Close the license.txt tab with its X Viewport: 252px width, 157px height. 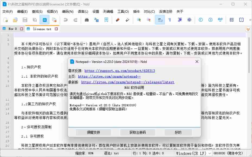(56, 29)
